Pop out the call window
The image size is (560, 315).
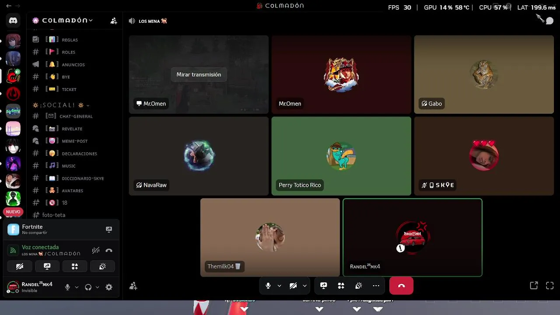pos(534,286)
